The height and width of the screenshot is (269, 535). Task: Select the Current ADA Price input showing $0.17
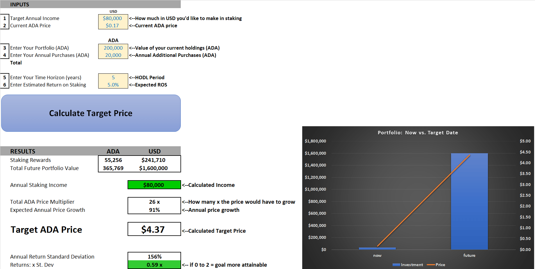coord(113,26)
